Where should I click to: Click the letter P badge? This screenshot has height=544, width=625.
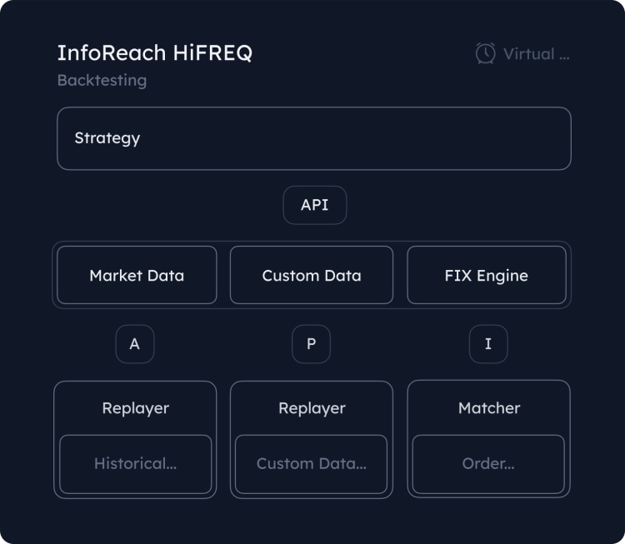(312, 344)
